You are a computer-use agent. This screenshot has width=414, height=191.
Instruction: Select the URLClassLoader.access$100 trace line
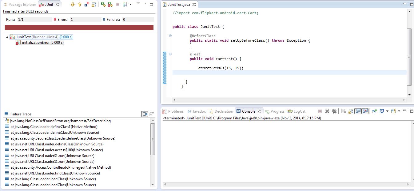[x=54, y=150]
